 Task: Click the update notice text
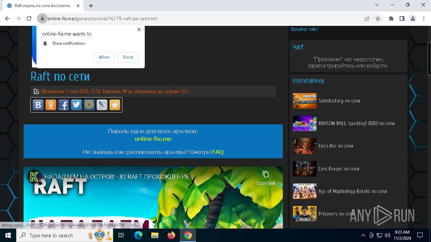pyautogui.click(x=115, y=91)
